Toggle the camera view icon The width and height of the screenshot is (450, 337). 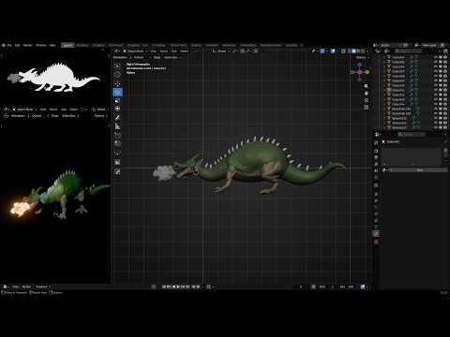367,100
